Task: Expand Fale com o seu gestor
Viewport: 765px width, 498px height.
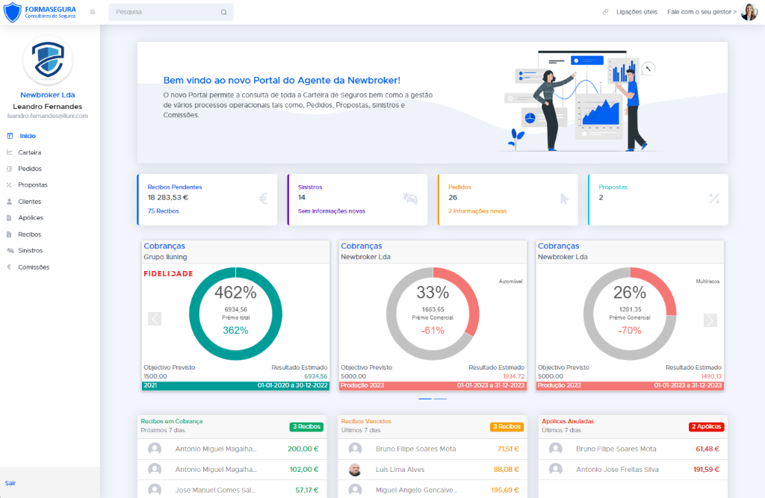Action: pos(701,12)
